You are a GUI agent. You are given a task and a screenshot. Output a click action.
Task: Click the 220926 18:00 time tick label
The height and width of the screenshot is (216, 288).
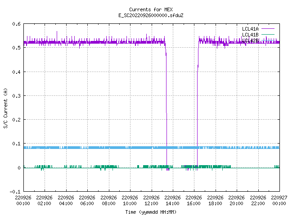(x=215, y=201)
